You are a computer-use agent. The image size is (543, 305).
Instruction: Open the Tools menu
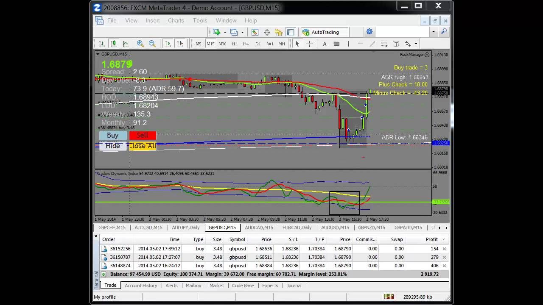pyautogui.click(x=200, y=20)
